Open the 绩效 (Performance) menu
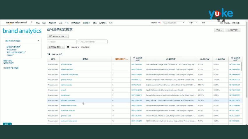Image resolution: width=248 pixels, height=139 pixels. coord(95,23)
